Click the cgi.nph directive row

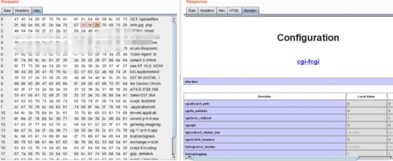point(264,125)
